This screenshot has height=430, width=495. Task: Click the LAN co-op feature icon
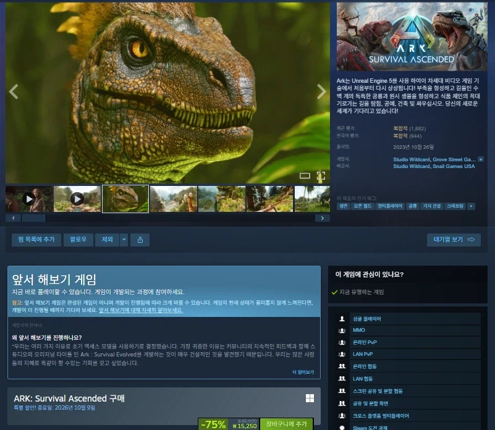coord(342,378)
